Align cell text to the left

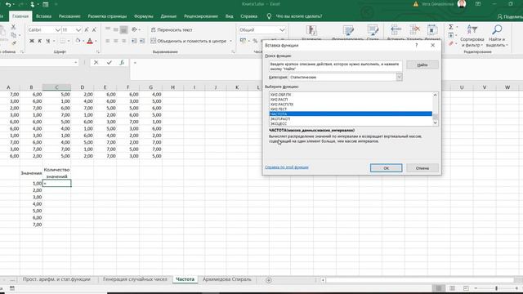coord(107,41)
